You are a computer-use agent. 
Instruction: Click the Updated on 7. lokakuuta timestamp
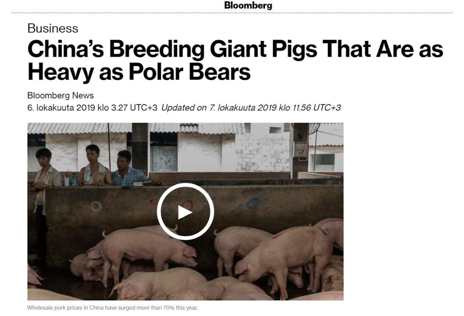(251, 108)
